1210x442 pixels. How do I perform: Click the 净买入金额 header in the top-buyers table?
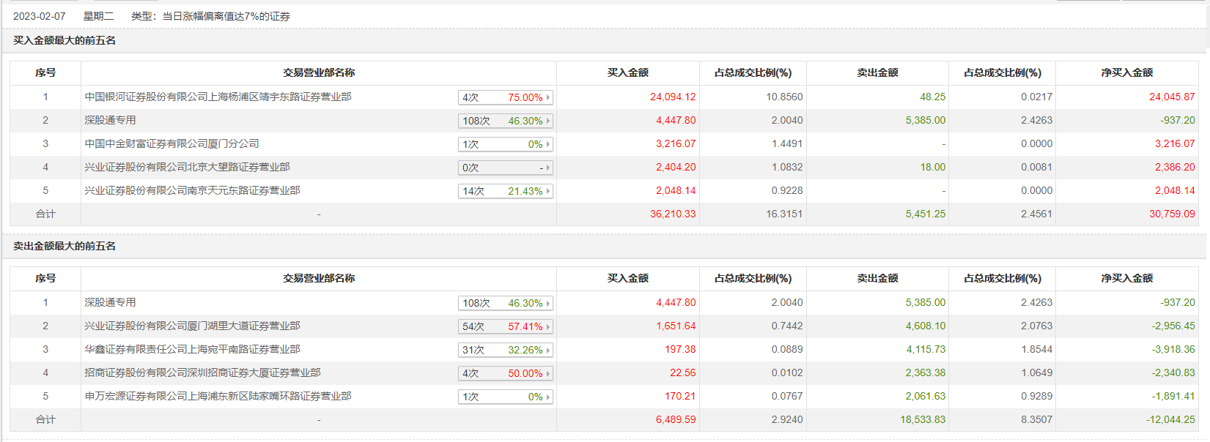click(x=1126, y=72)
